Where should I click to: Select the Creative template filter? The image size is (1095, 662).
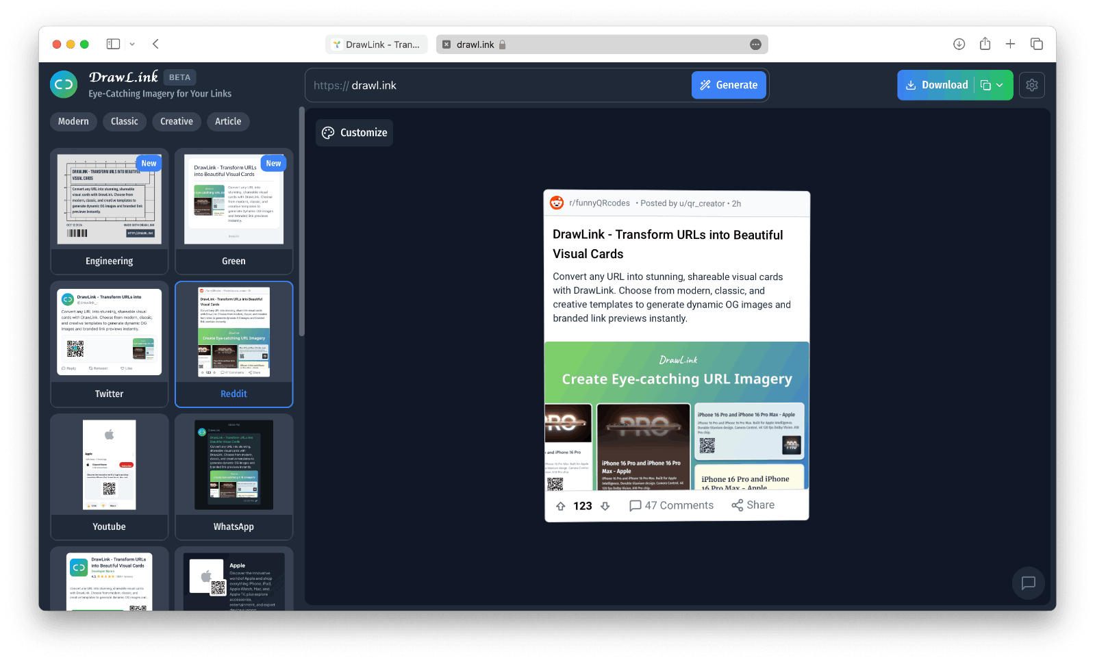[177, 121]
